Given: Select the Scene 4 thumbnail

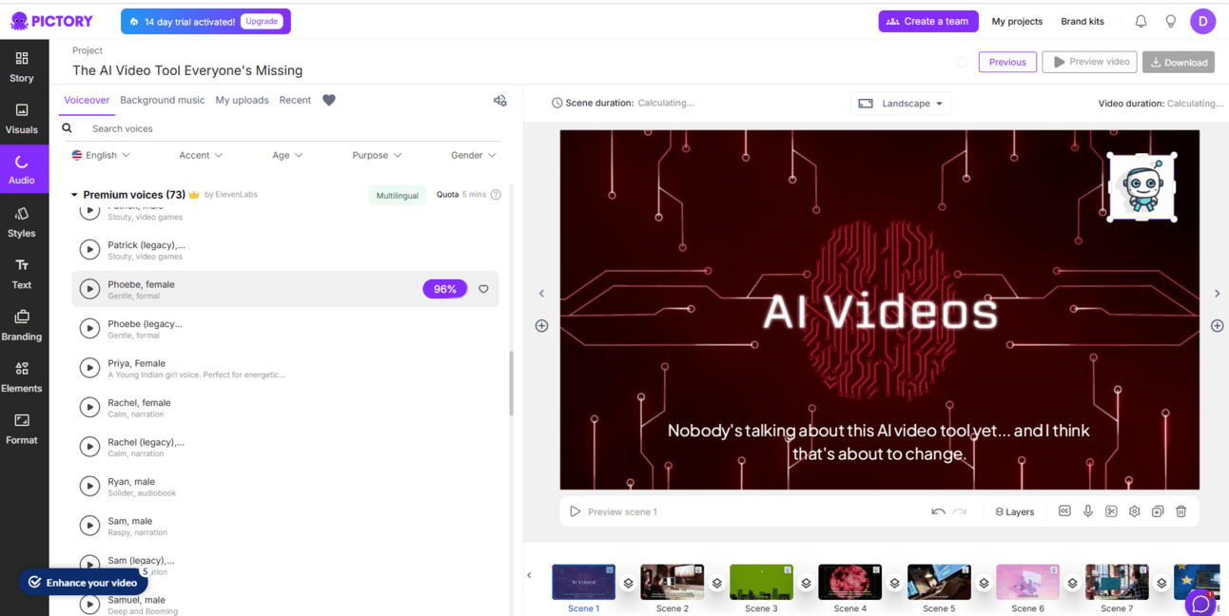Looking at the screenshot, I should click(849, 582).
